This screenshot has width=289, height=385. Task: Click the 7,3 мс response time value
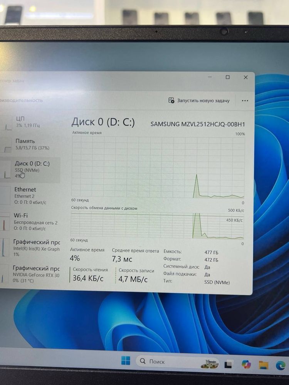point(122,259)
